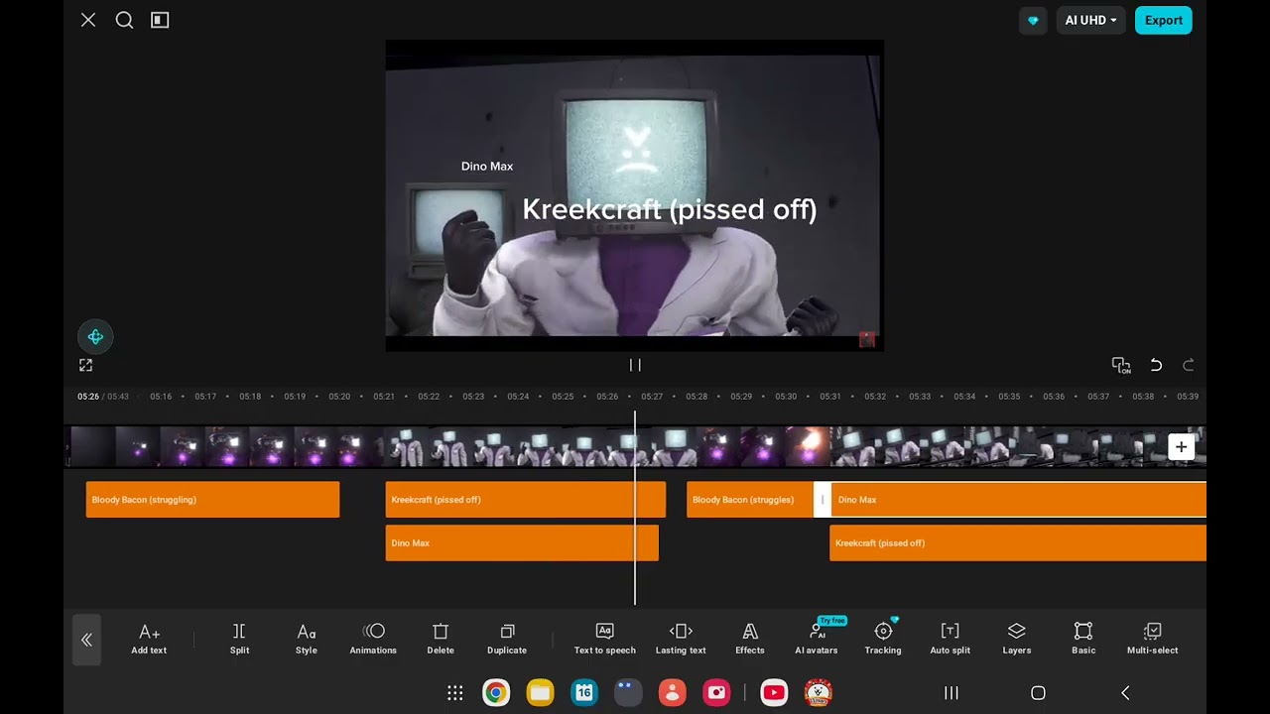This screenshot has width=1270, height=714.
Task: Open the Android app drawer grid
Action: (x=455, y=693)
